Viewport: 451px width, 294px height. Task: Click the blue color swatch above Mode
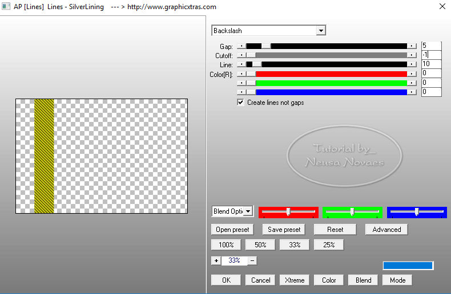(408, 266)
